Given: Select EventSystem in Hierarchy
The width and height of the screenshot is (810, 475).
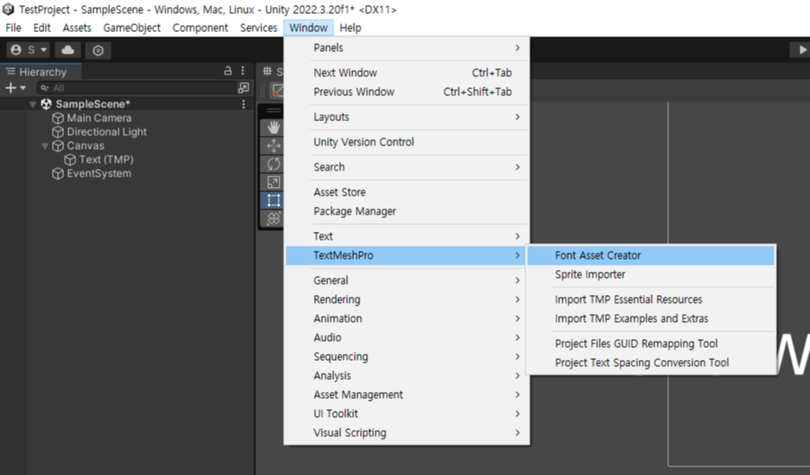Looking at the screenshot, I should (x=99, y=174).
